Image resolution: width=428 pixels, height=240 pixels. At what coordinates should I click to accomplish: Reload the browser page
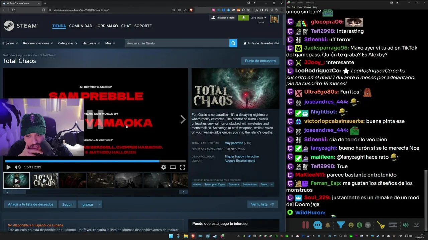(14, 10)
